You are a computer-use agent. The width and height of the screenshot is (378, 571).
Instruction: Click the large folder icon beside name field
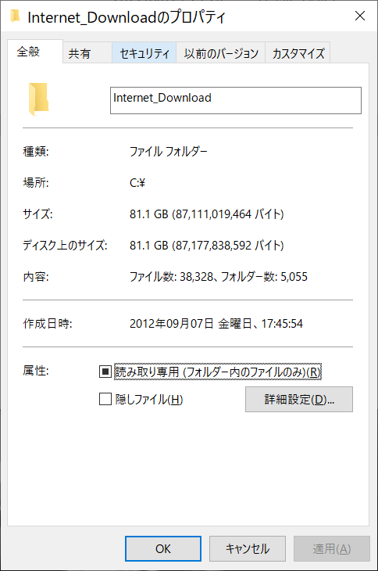click(38, 99)
